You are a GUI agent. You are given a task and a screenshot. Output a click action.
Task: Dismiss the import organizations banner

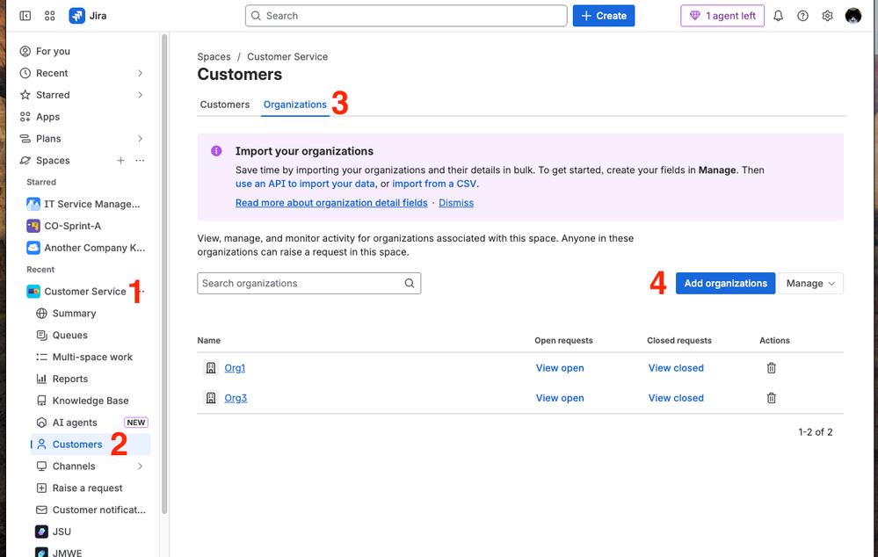[x=456, y=203]
